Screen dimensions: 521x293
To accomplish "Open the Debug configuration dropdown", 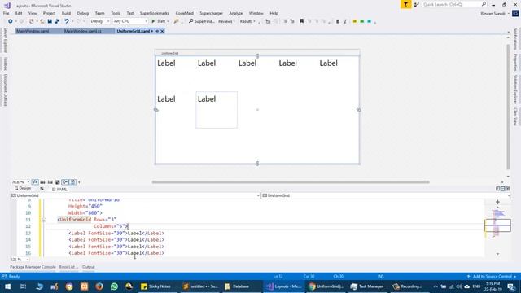I will click(99, 21).
